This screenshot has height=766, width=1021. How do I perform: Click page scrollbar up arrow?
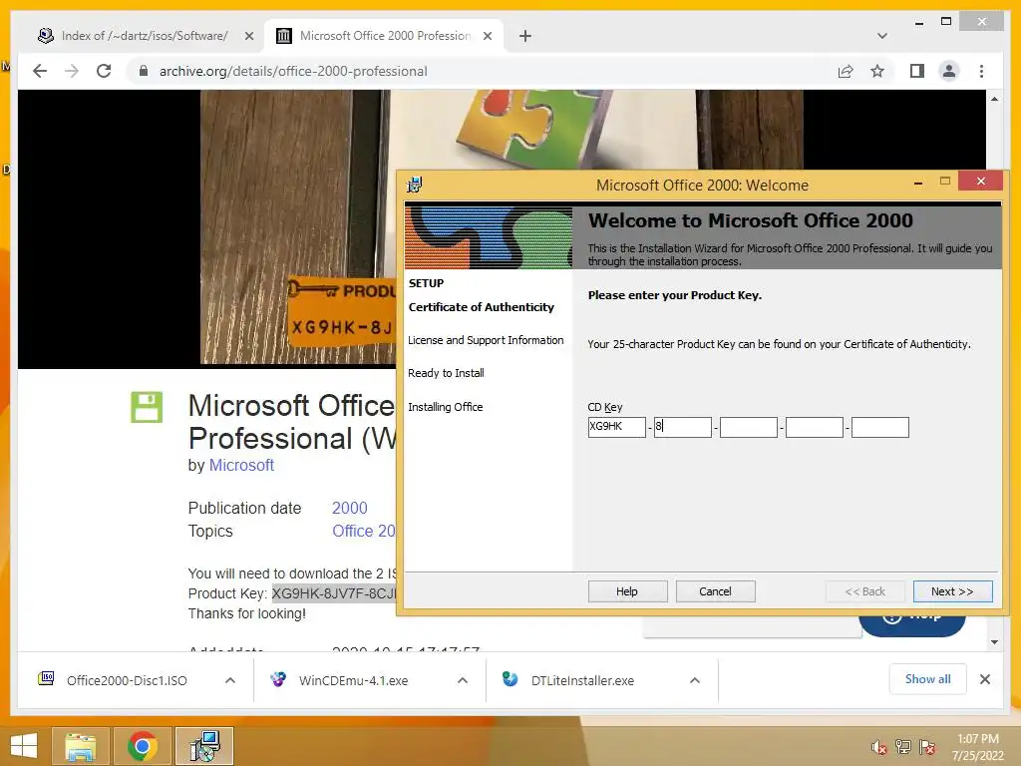pyautogui.click(x=994, y=99)
